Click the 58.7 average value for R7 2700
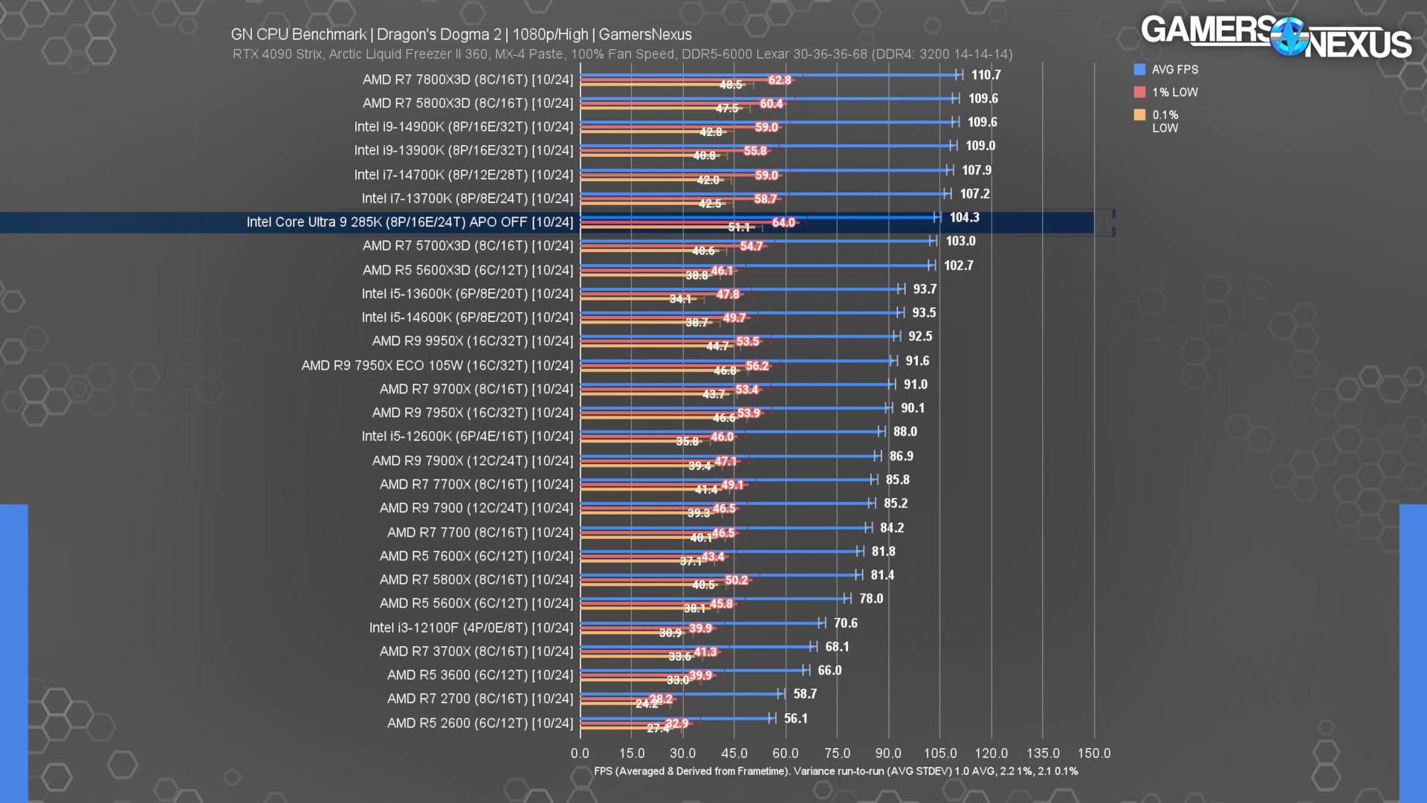Viewport: 1427px width, 803px height. (805, 694)
